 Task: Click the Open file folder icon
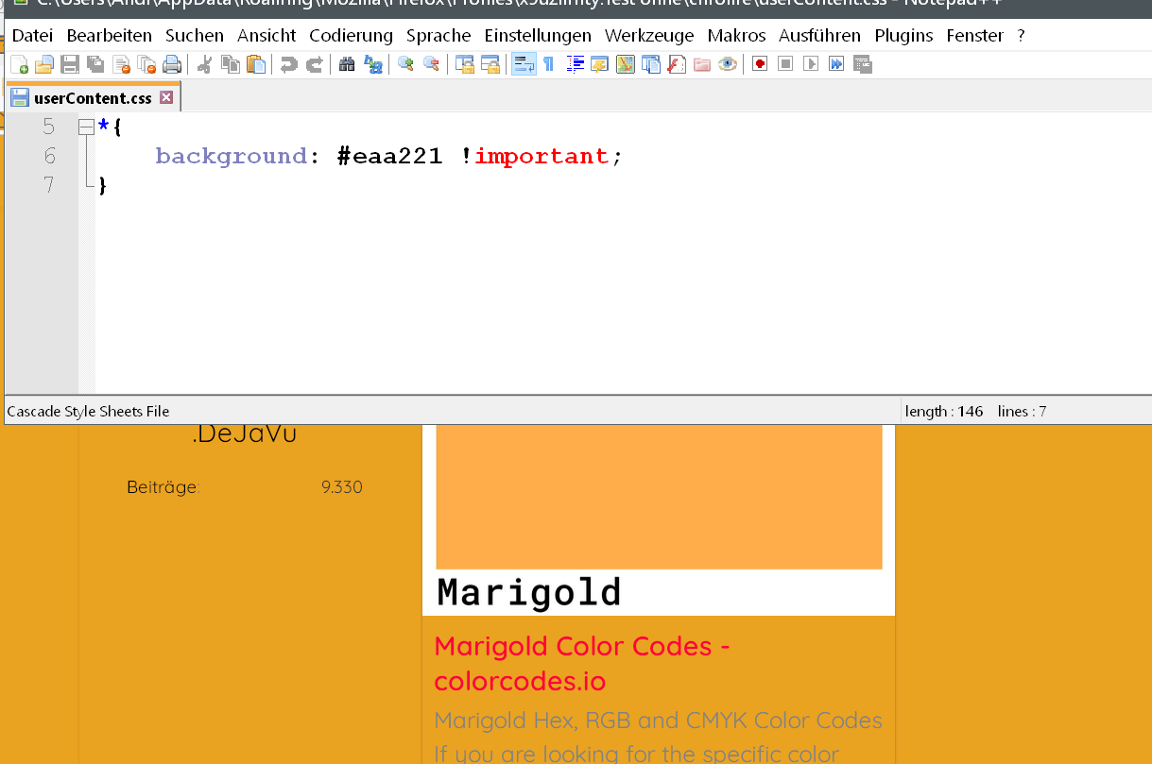point(43,64)
